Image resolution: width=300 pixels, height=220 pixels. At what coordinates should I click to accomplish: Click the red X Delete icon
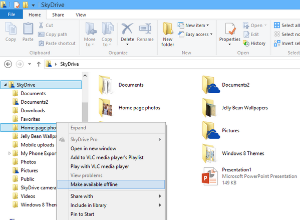[127, 29]
